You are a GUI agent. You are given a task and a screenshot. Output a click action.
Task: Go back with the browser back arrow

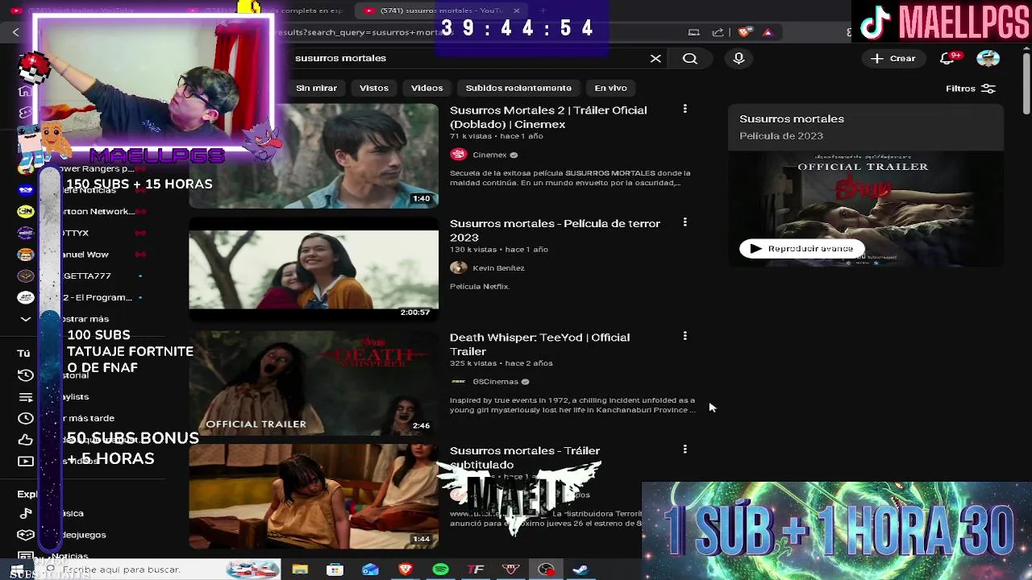pos(15,32)
